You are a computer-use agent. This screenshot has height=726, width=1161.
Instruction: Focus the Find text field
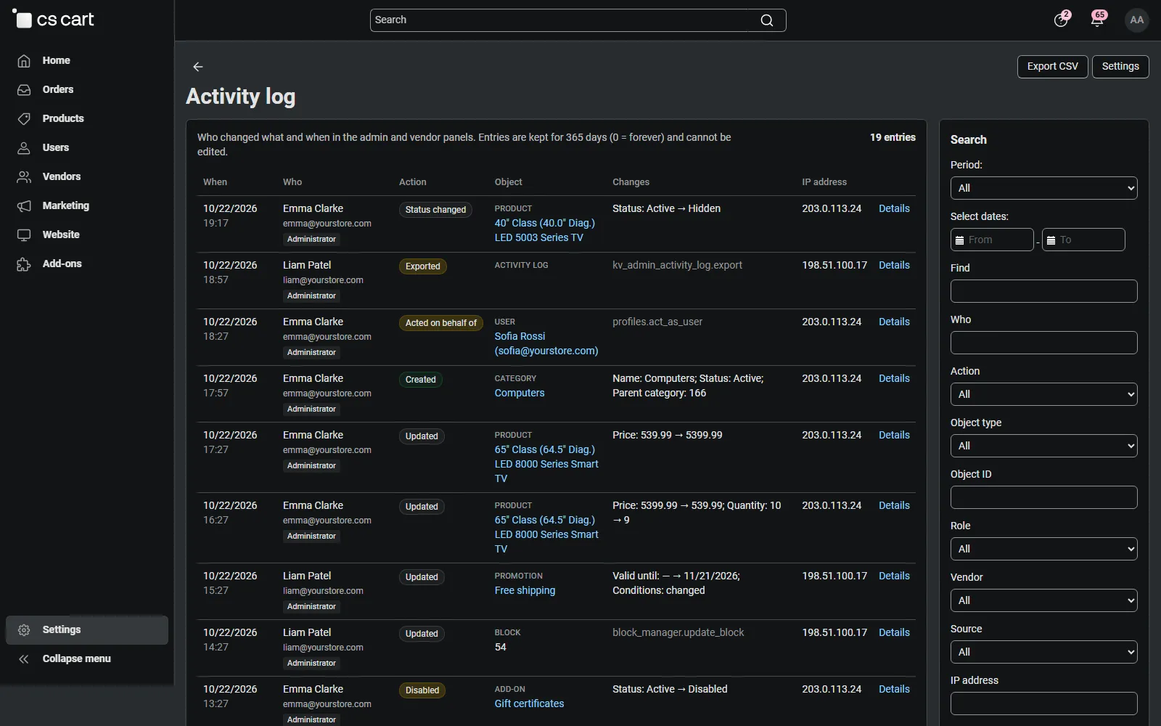tap(1043, 291)
